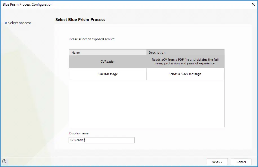Screen dimensions: 258x167
Task: Select the CVReader service row
Action: [x=146, y=61]
